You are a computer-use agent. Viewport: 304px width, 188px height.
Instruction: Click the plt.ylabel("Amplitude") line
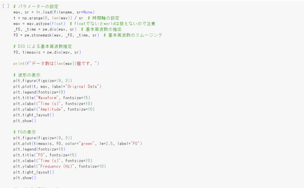(54, 109)
